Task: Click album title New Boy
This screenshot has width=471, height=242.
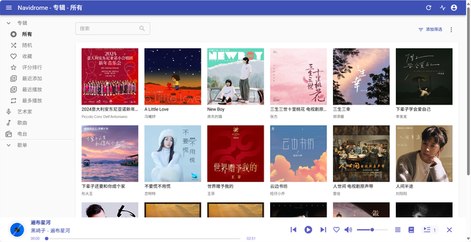Action: [x=216, y=109]
